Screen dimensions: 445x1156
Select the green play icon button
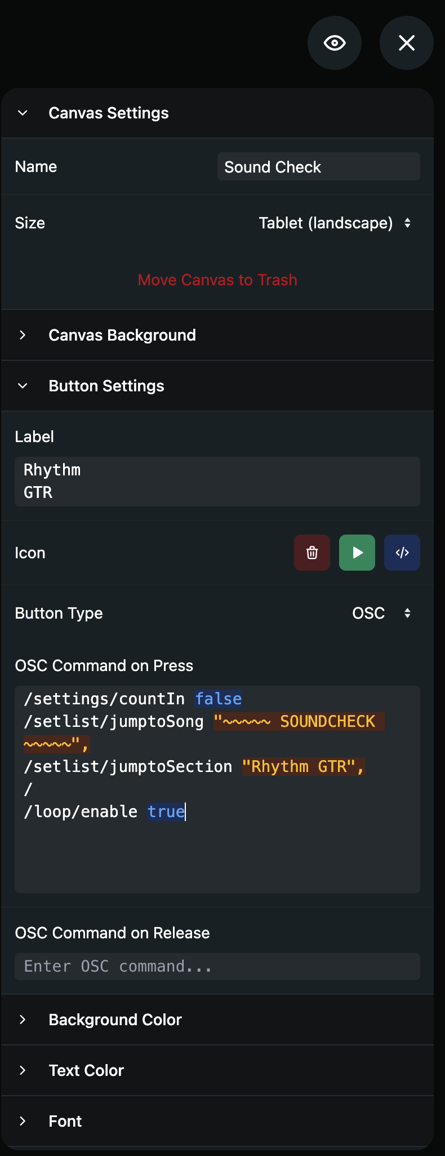point(357,553)
